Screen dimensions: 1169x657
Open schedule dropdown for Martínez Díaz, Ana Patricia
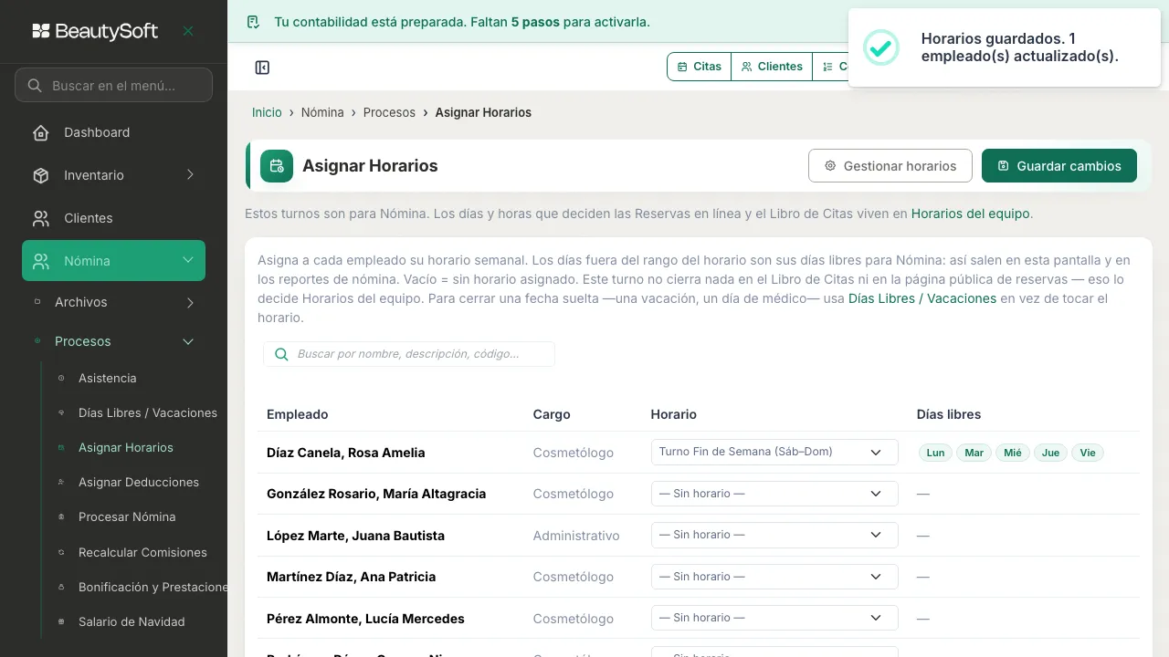pos(774,577)
